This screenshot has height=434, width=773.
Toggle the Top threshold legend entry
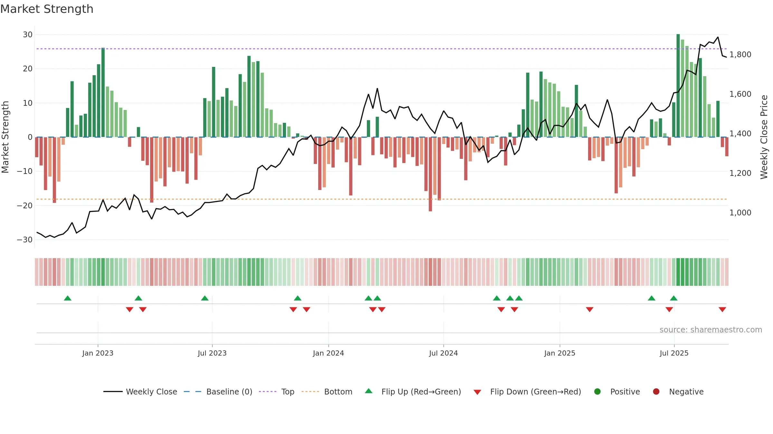coord(277,392)
